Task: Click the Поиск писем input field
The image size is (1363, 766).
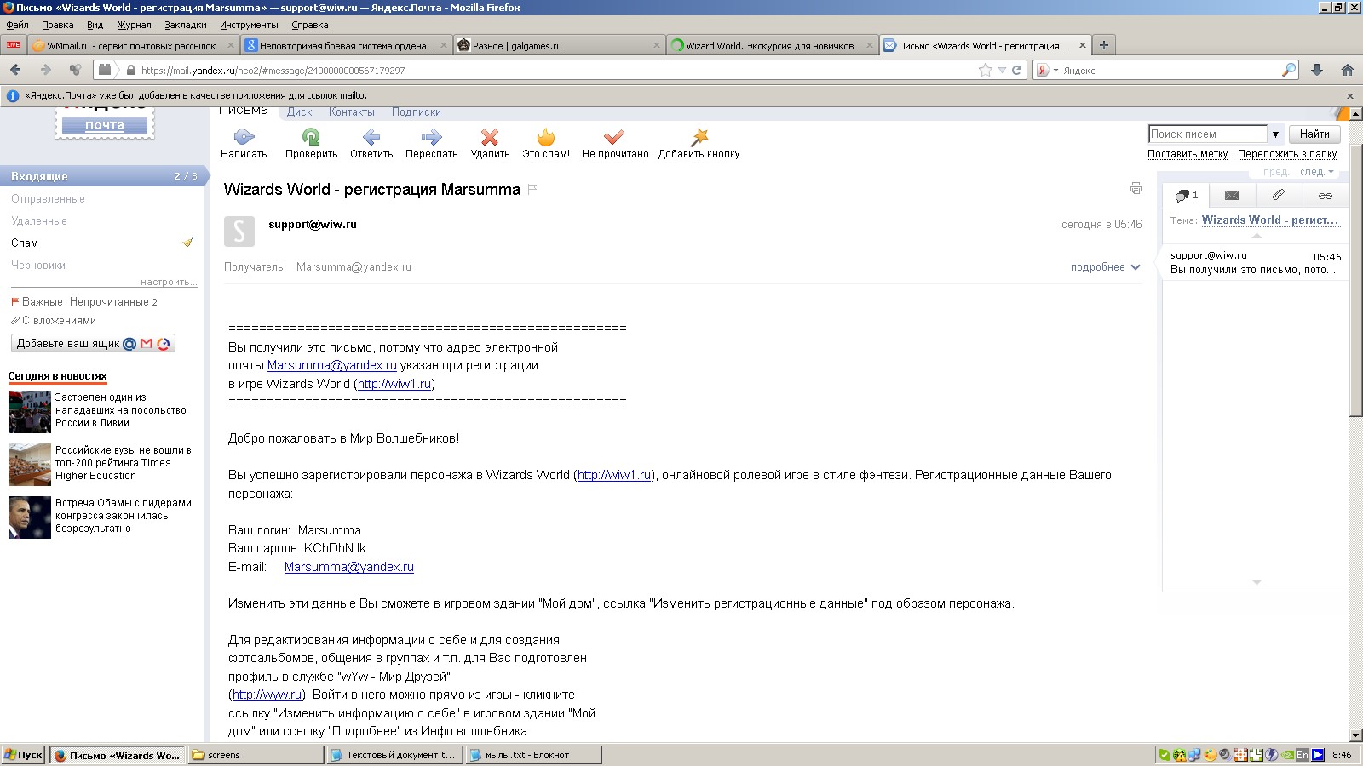Action: pos(1207,134)
